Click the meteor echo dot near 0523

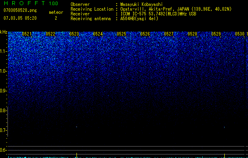coord(76,127)
